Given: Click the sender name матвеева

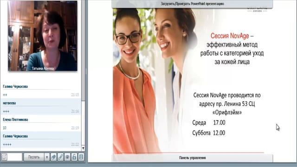Looking at the screenshot, I should pos(9,103).
